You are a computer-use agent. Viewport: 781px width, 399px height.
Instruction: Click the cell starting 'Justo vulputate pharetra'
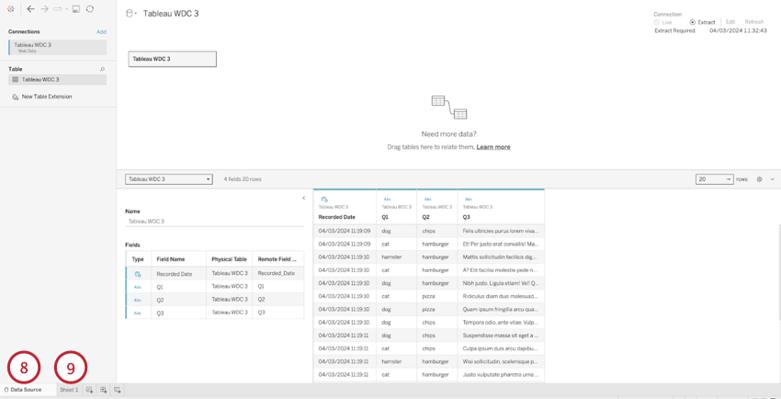[x=501, y=374]
